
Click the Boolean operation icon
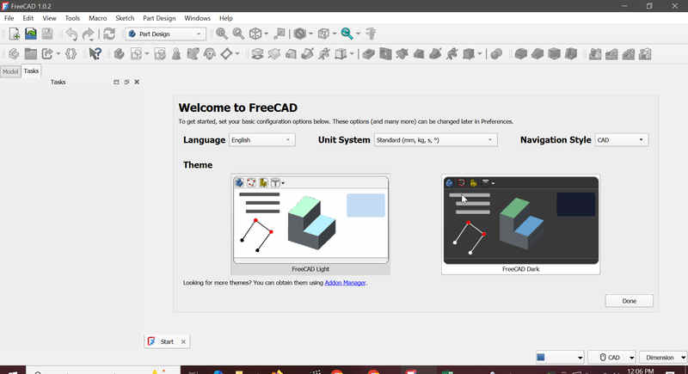pyautogui.click(x=496, y=54)
